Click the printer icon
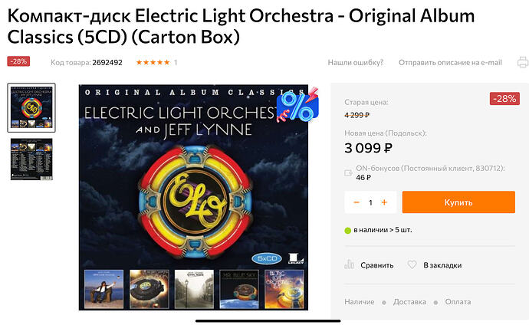This screenshot has height=325, width=529. 522,62
